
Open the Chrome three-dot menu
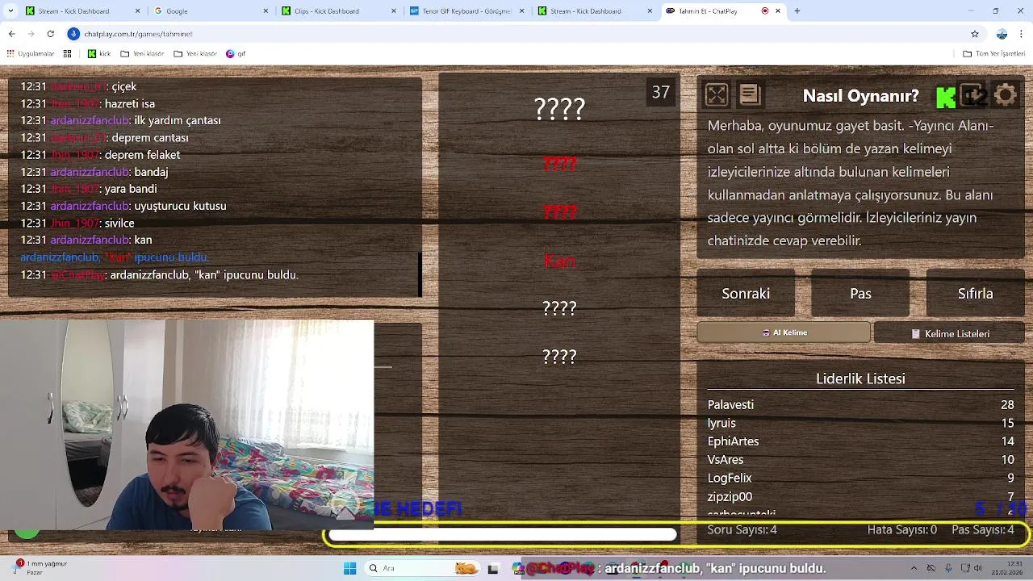click(x=1022, y=34)
